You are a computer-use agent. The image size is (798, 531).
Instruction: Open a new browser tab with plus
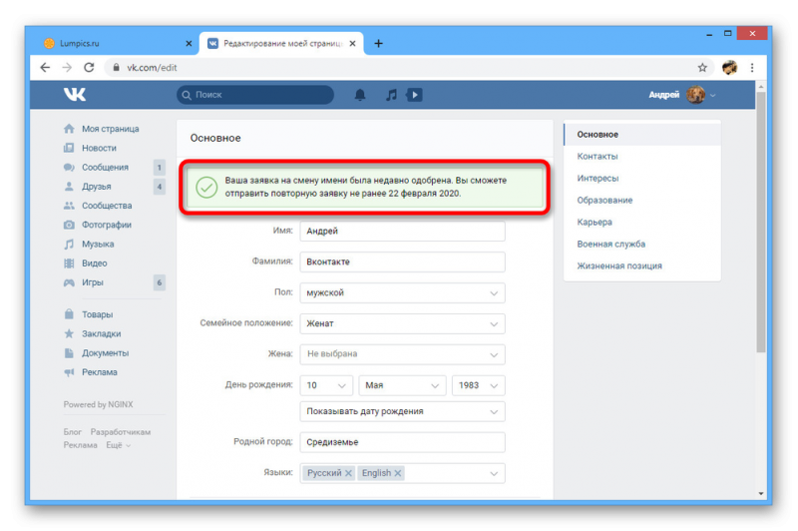[378, 43]
